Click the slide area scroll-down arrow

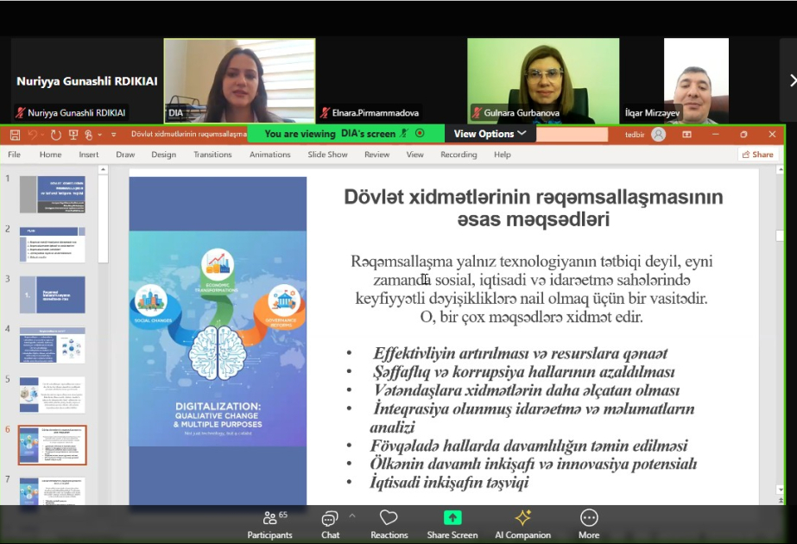[x=780, y=490]
